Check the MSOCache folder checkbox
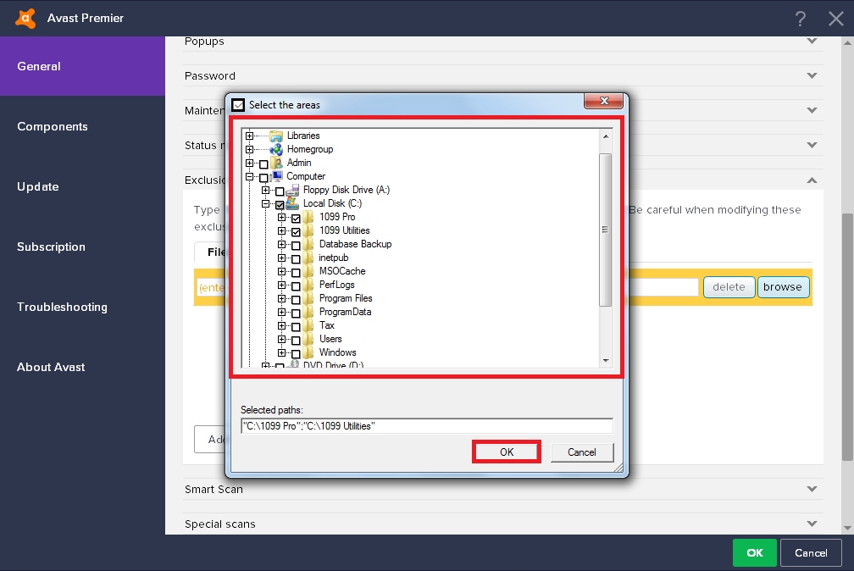The width and height of the screenshot is (854, 571). tap(296, 273)
